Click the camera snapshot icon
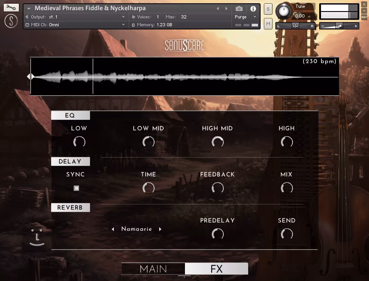The width and height of the screenshot is (369, 281). 239,8
